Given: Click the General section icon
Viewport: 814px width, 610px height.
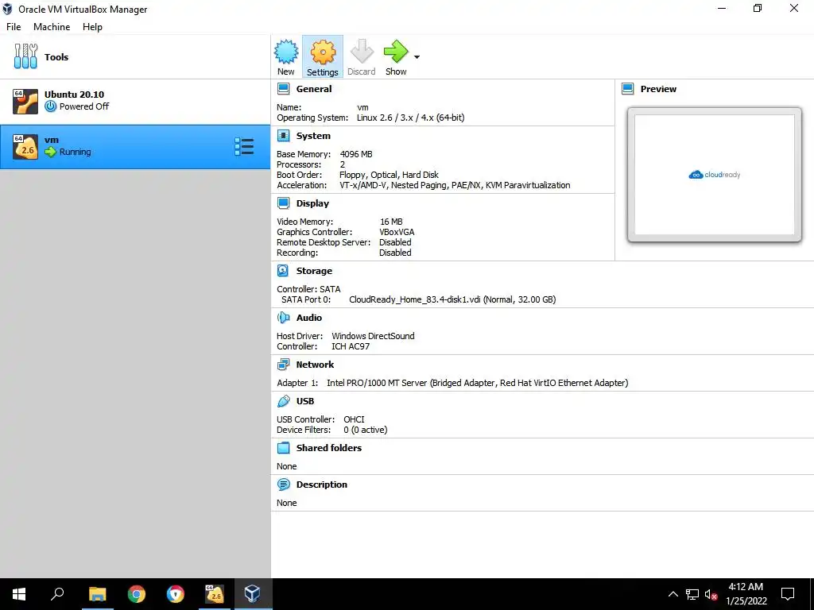Looking at the screenshot, I should 284,89.
